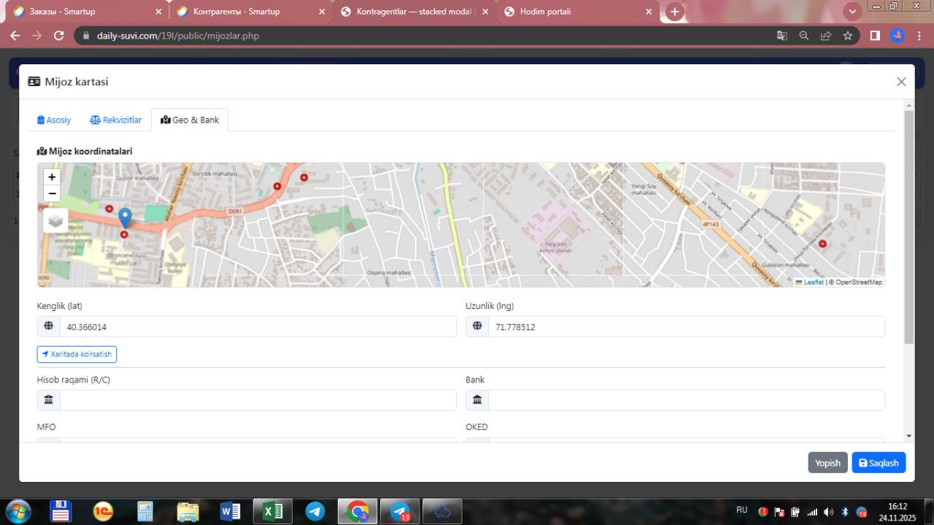The image size is (934, 525).
Task: Save the customer card with Saqlash
Action: coord(879,463)
